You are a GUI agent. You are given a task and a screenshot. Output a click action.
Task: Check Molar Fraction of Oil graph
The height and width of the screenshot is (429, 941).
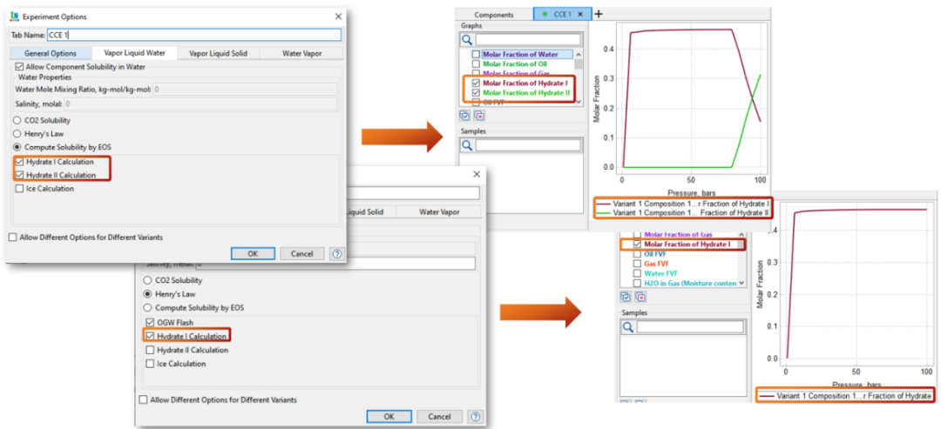pyautogui.click(x=476, y=64)
